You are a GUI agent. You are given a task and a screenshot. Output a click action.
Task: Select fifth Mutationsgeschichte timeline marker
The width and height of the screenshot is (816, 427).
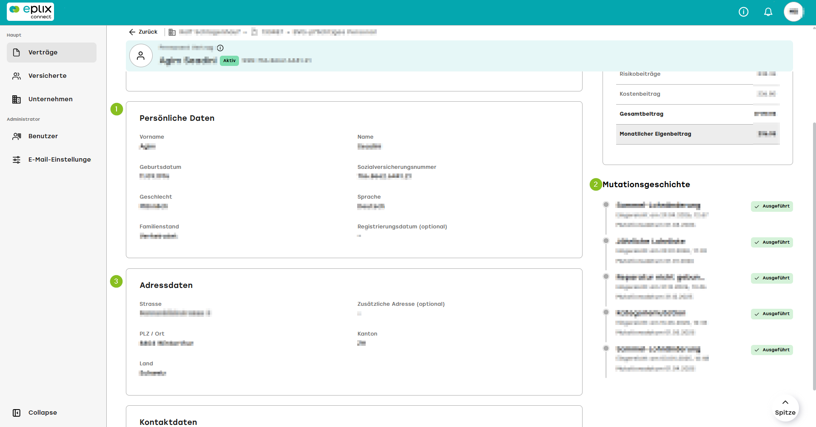click(606, 348)
